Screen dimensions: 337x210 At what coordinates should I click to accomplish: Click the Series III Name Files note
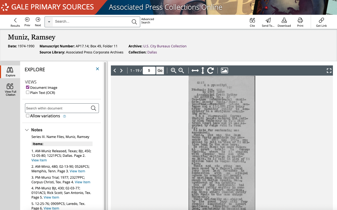pyautogui.click(x=60, y=137)
